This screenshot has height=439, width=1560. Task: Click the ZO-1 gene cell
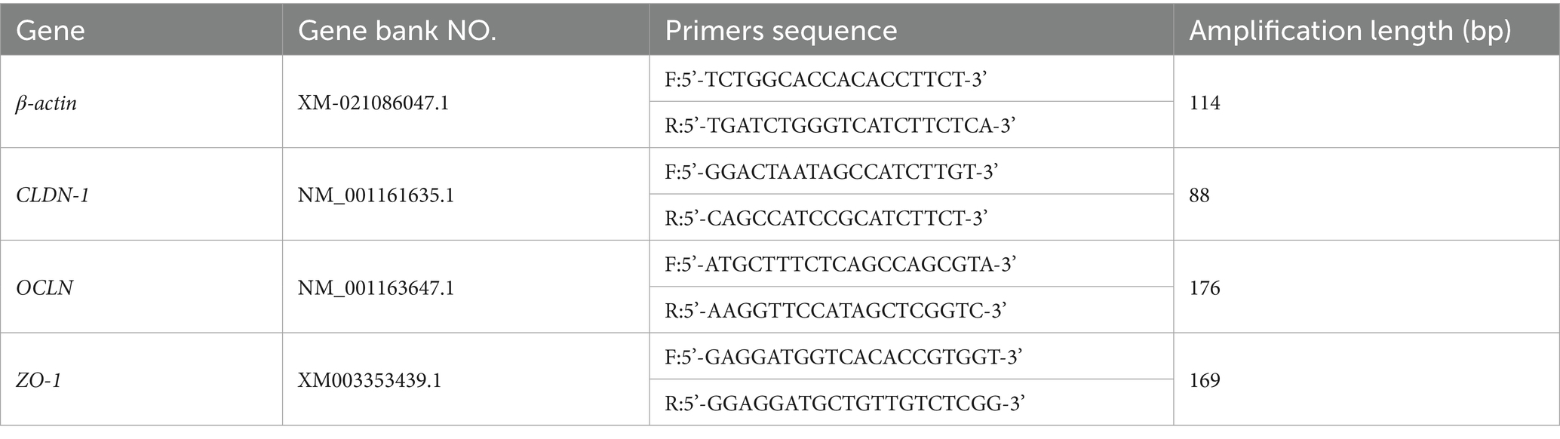click(x=38, y=380)
